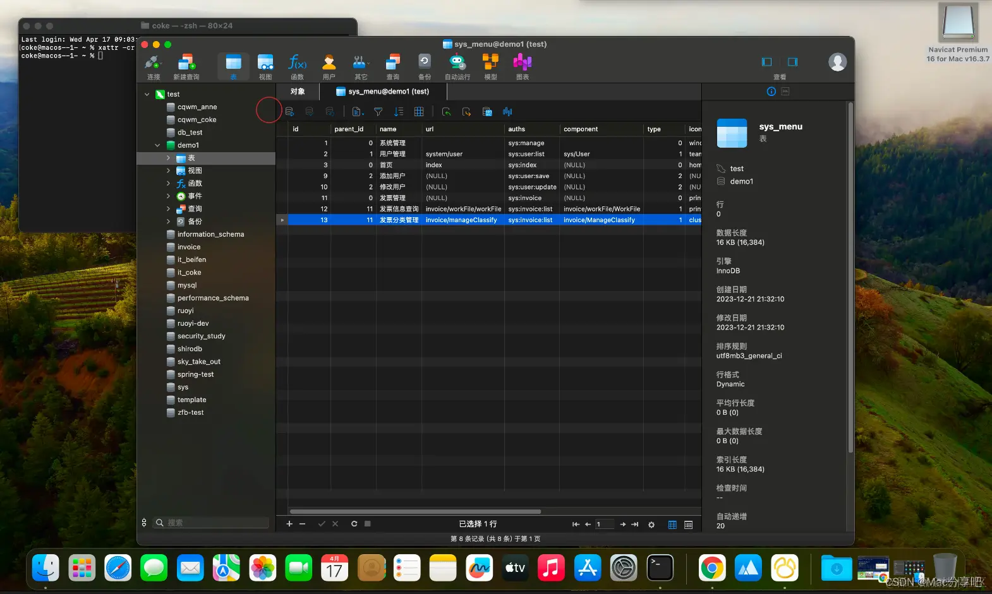Screen dimensions: 992x594
Task: Click the data generation icon
Action: coord(487,112)
